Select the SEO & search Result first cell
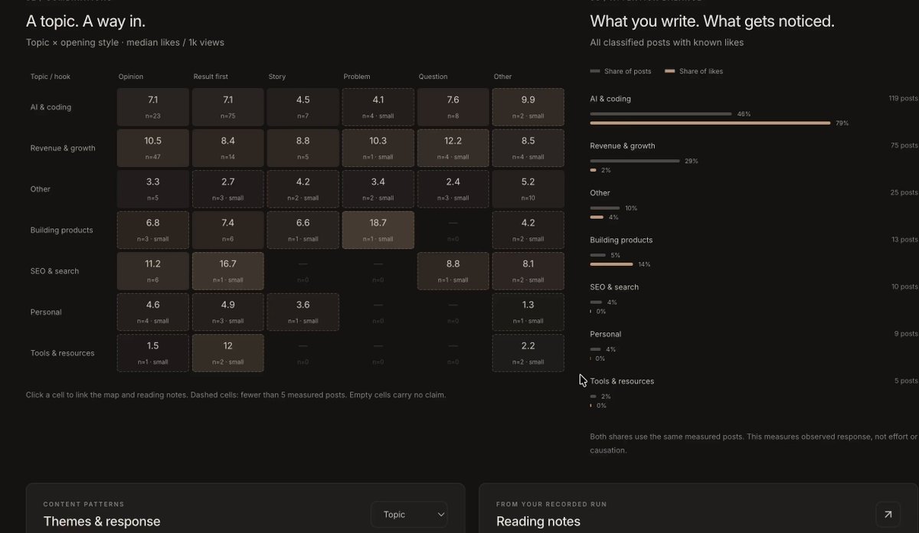Screen dimensions: 919x533 pos(228,271)
